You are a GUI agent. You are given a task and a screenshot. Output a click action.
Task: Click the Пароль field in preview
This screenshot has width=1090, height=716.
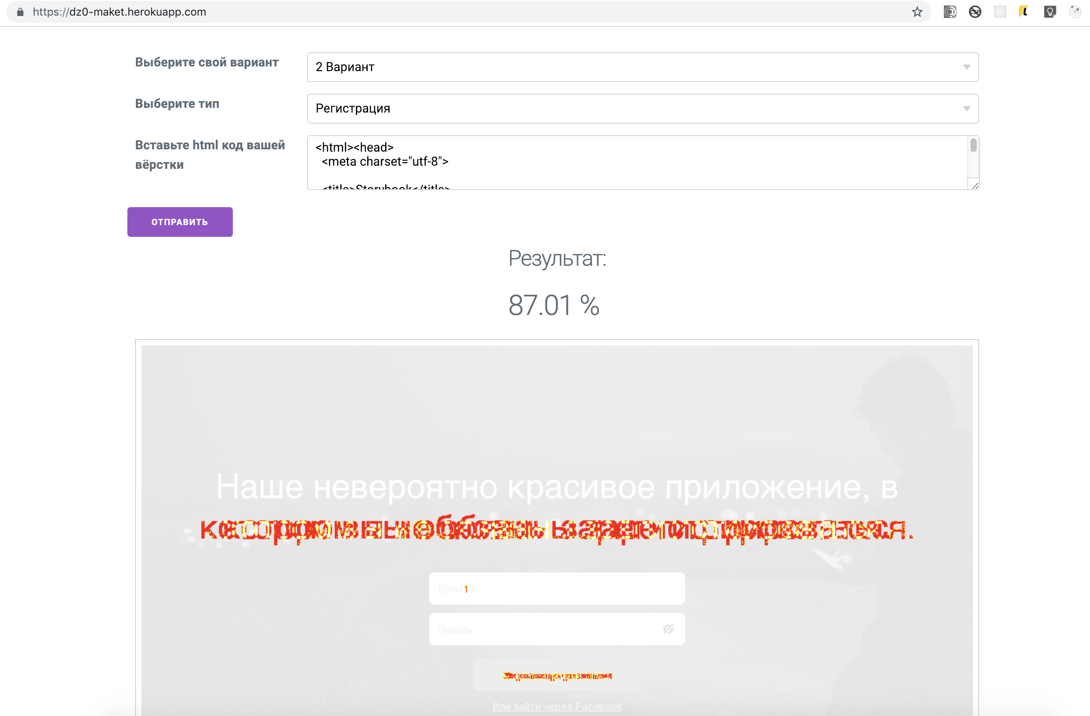tap(540, 629)
